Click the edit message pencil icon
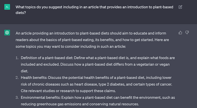Image resolution: width=197 pixels, height=108 pixels. [x=180, y=7]
